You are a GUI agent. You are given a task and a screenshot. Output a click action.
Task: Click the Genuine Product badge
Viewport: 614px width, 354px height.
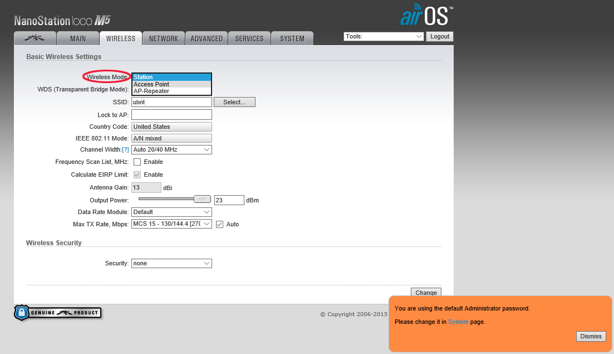(58, 312)
